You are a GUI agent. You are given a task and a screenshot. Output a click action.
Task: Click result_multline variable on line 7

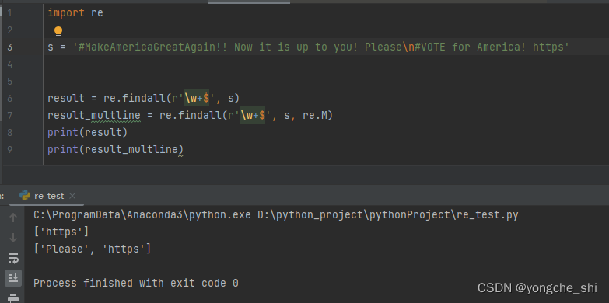tap(93, 116)
